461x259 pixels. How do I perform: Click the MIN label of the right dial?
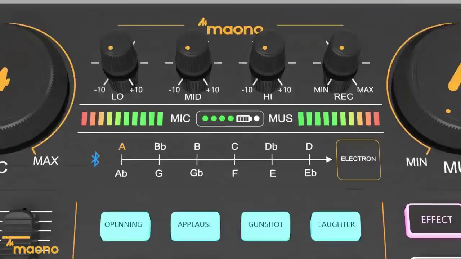point(417,162)
